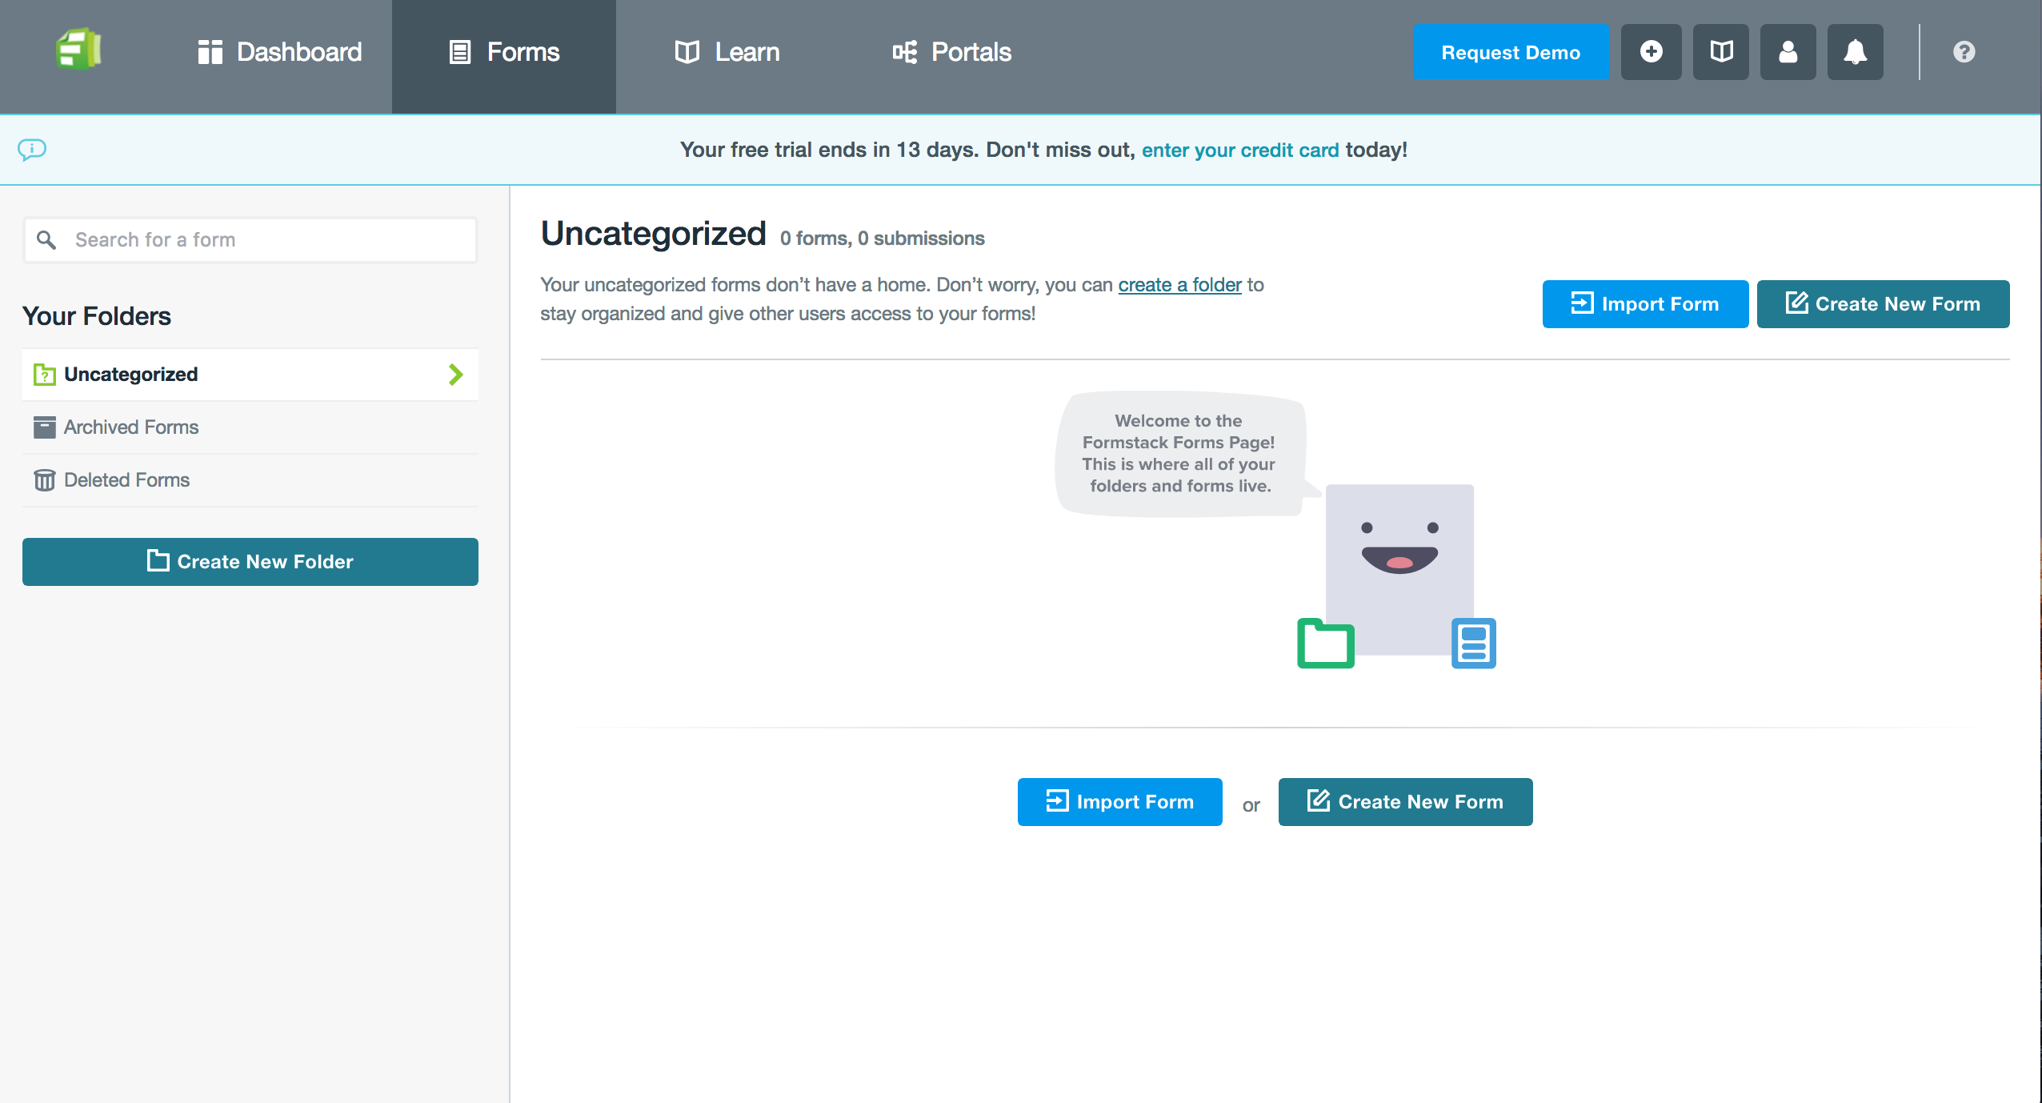2042x1103 pixels.
Task: Select the Uncategorized folder row
Action: click(250, 375)
